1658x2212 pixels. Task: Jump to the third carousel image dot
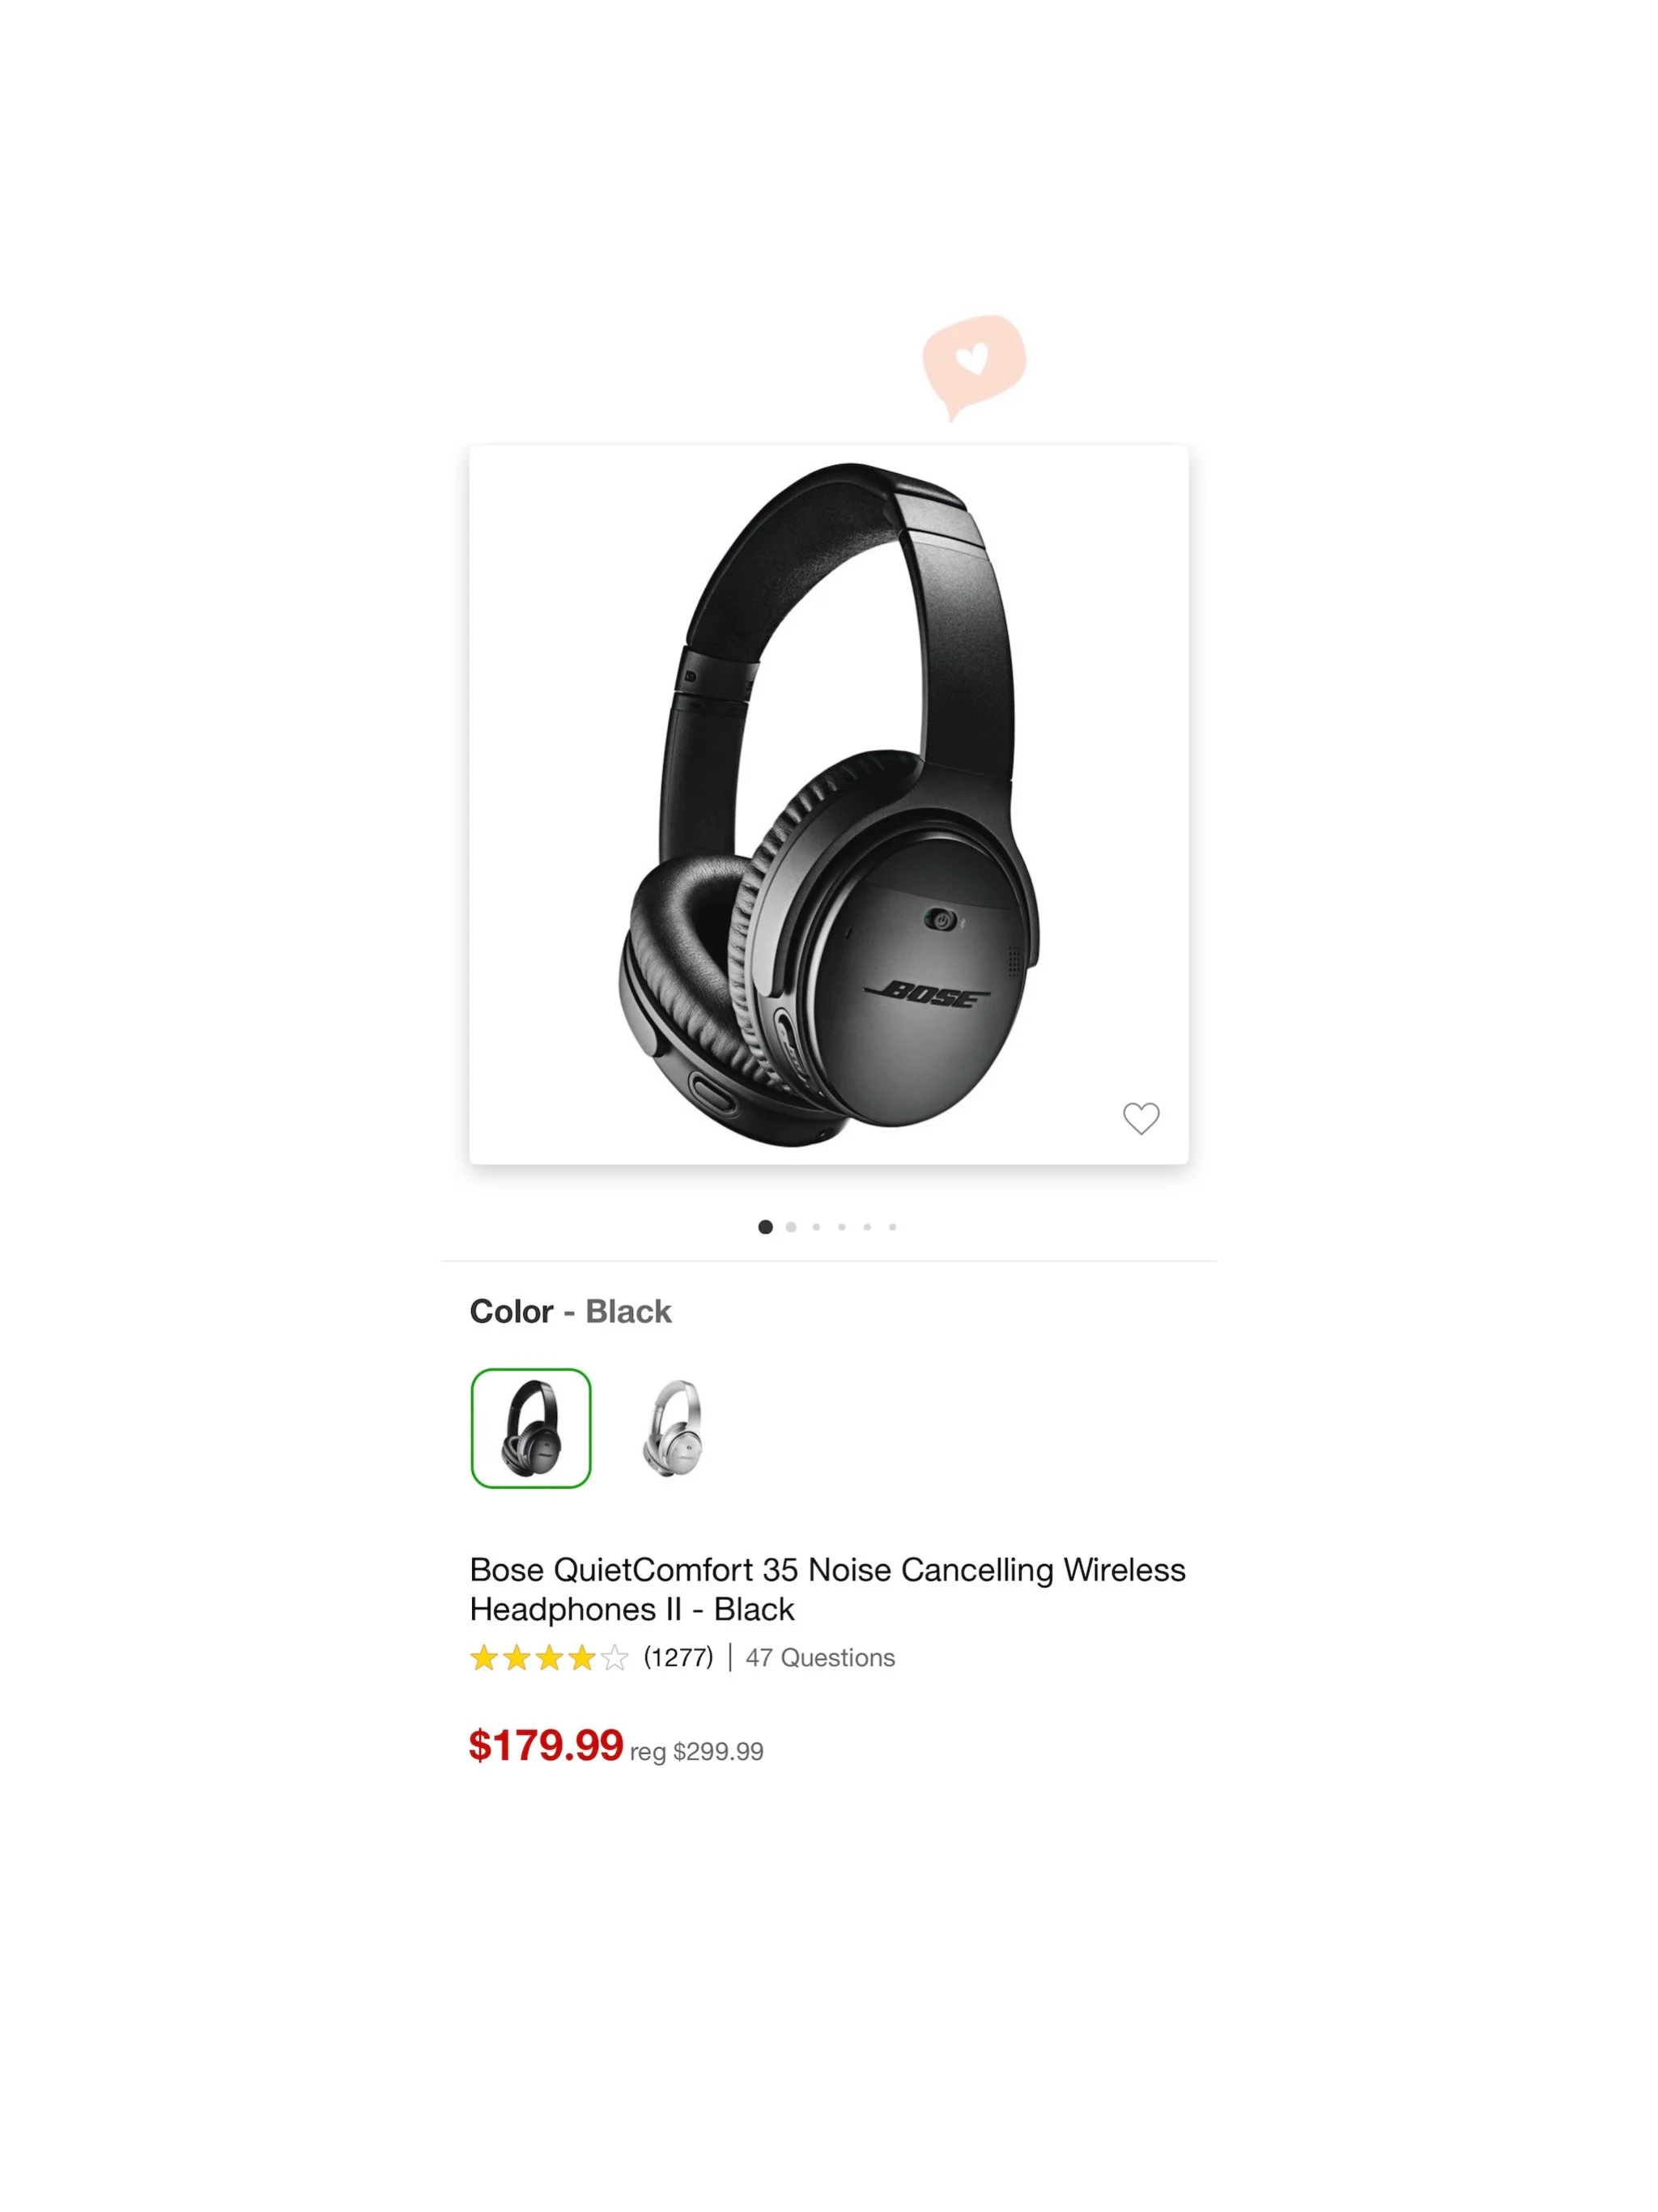[x=816, y=1227]
